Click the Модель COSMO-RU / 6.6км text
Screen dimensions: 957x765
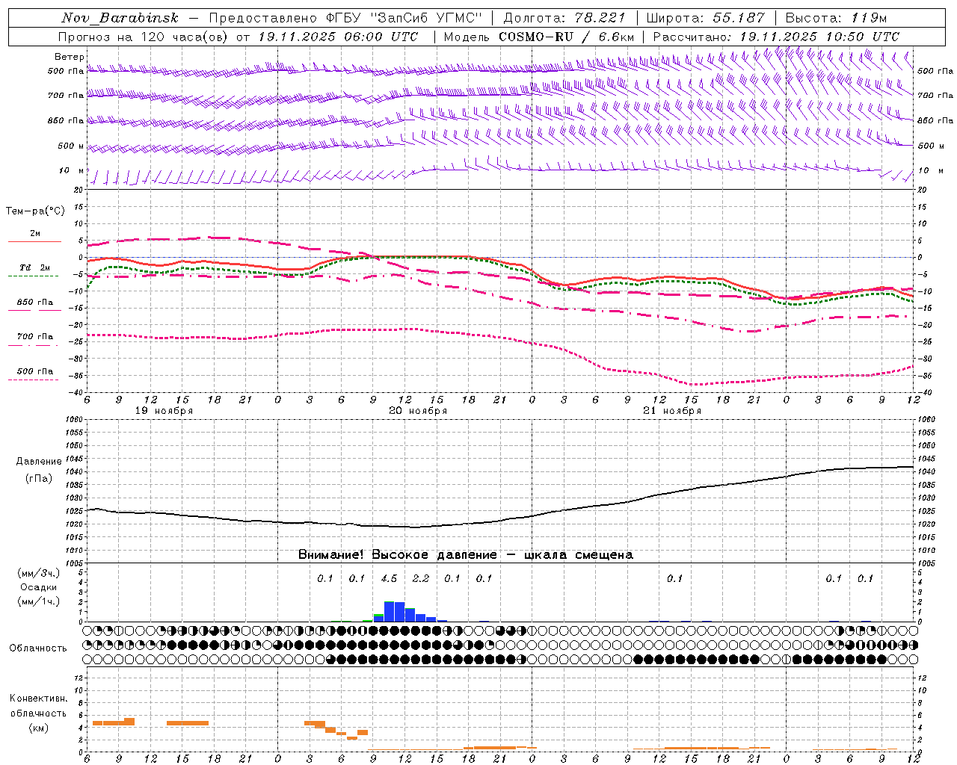[539, 37]
